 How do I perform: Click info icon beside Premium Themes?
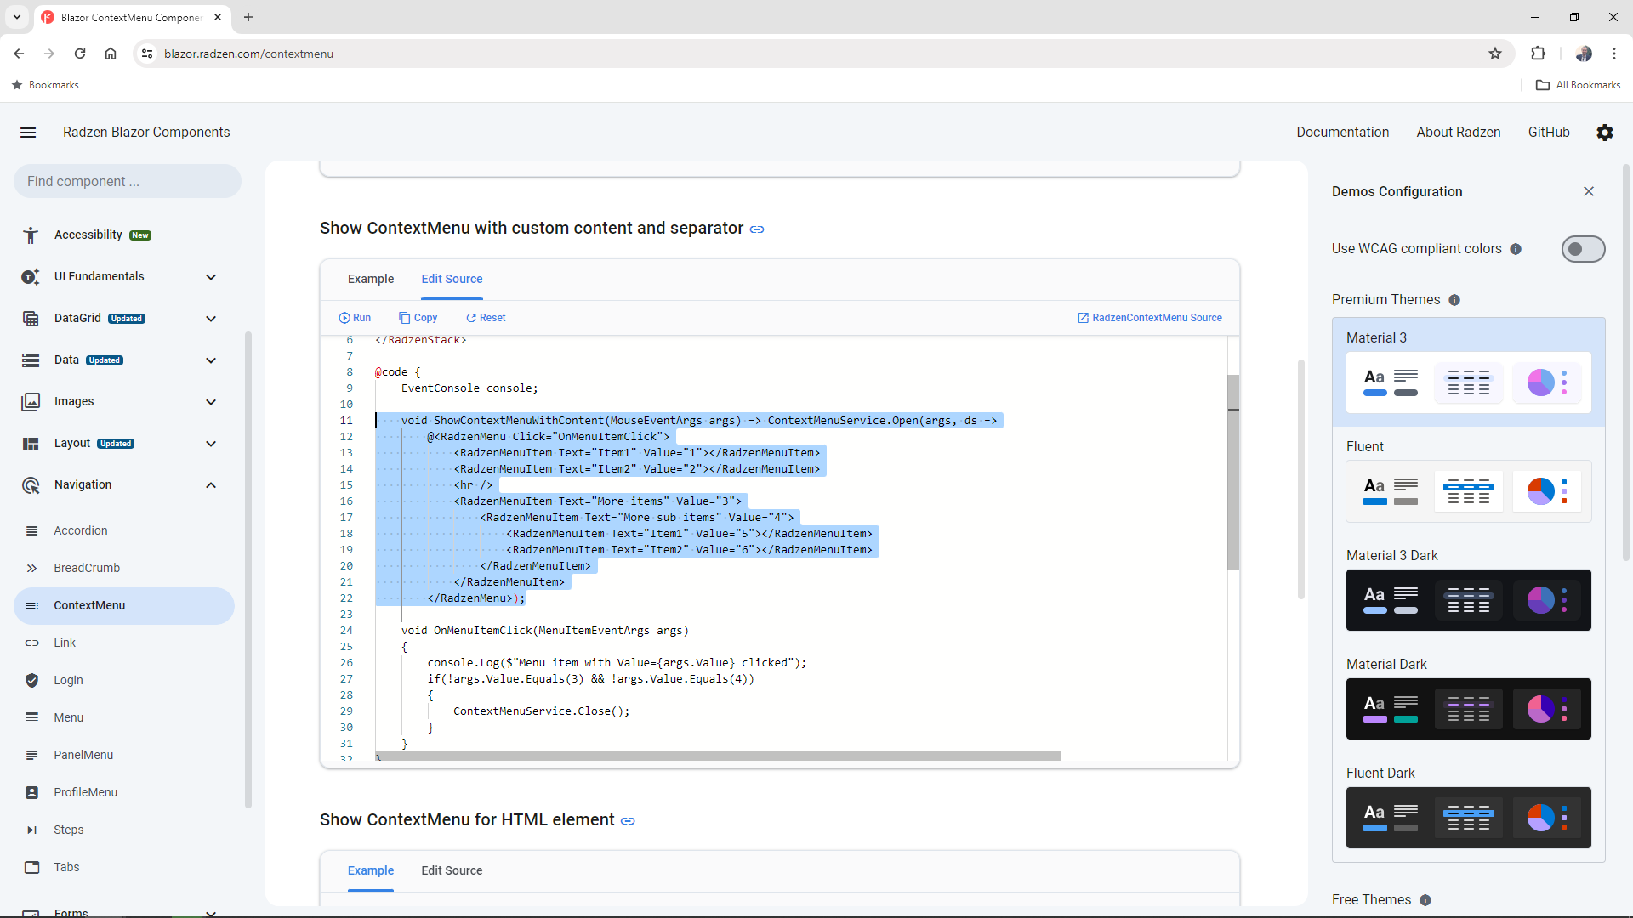pos(1454,300)
